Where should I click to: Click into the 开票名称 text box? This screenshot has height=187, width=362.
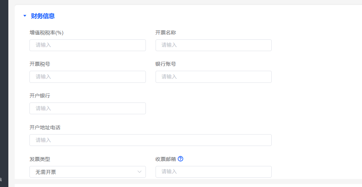click(x=213, y=45)
